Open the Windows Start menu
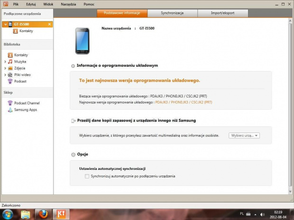294x220 pixels. tap(8, 214)
